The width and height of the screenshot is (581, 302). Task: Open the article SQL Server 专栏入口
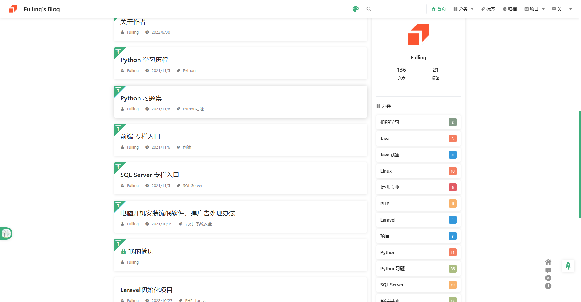tap(150, 175)
